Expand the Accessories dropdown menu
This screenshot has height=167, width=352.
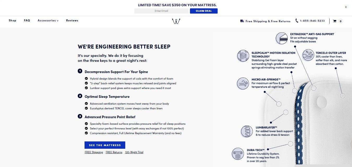48,20
